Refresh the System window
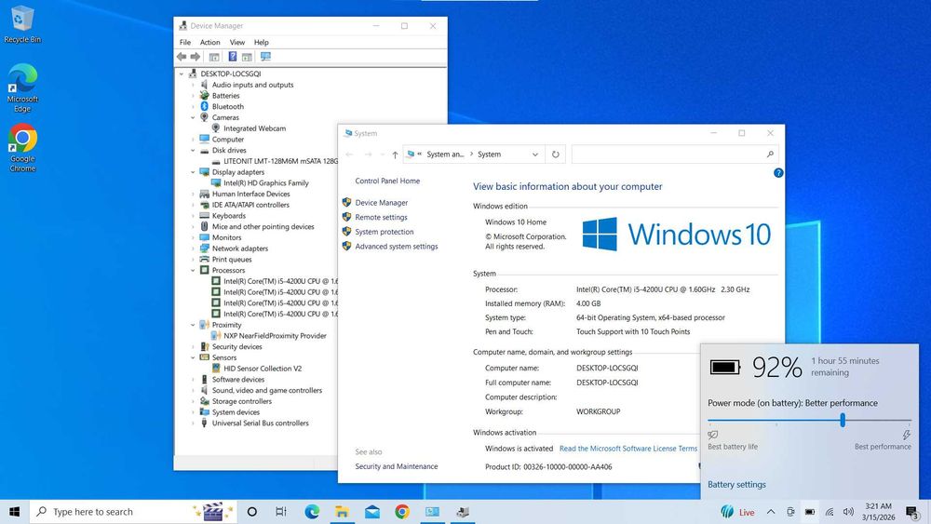931x524 pixels. 555,155
